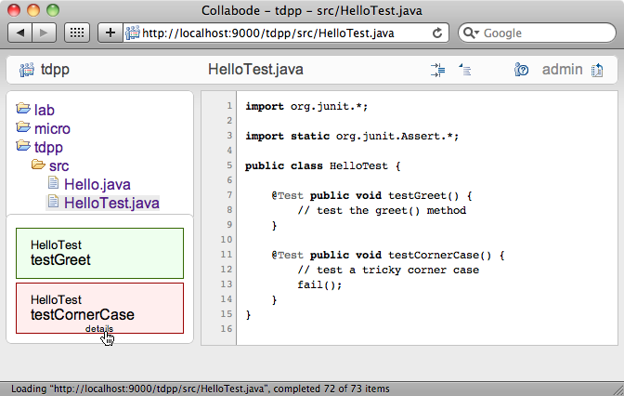624x396 pixels.
Task: Click the passing testGreet result box
Action: [x=99, y=253]
